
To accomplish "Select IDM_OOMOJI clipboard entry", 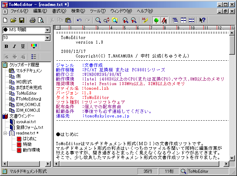I will click(28, 105).
